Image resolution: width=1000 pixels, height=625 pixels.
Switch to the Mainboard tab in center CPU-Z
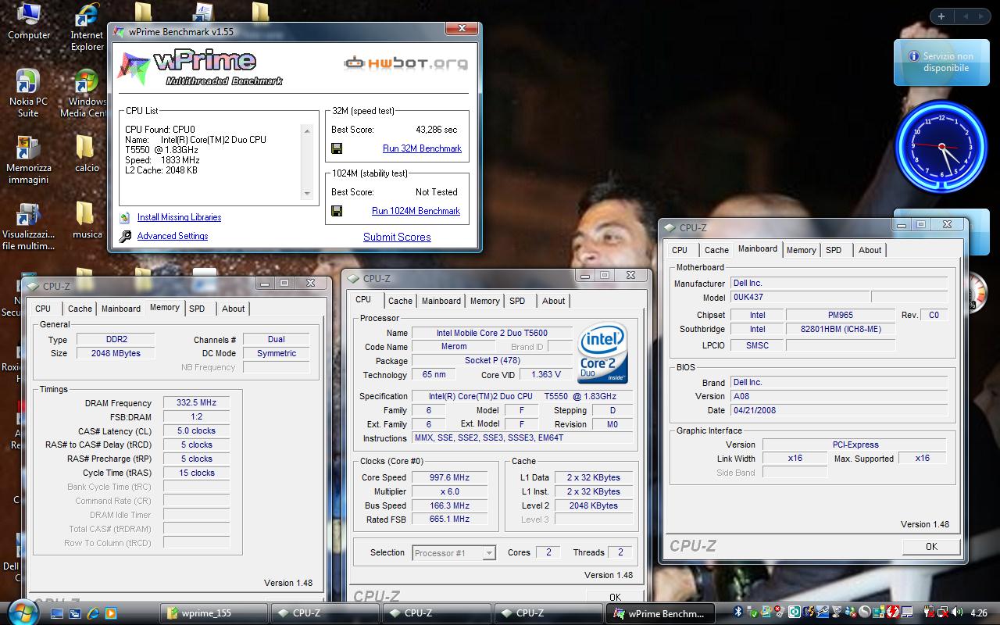tap(441, 301)
